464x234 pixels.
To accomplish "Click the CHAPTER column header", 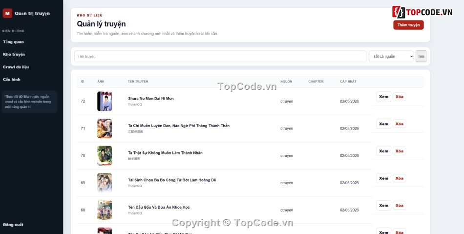I will 316,82.
